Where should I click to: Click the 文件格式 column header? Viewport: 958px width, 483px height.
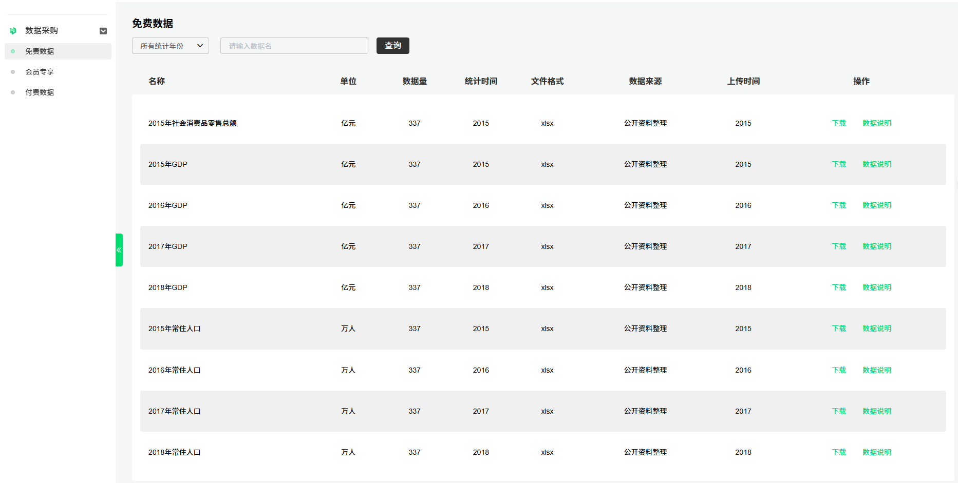[x=547, y=81]
